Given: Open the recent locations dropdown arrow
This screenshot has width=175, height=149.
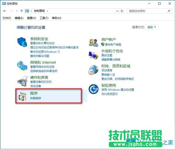Looking at the screenshot, I should pos(17,11).
